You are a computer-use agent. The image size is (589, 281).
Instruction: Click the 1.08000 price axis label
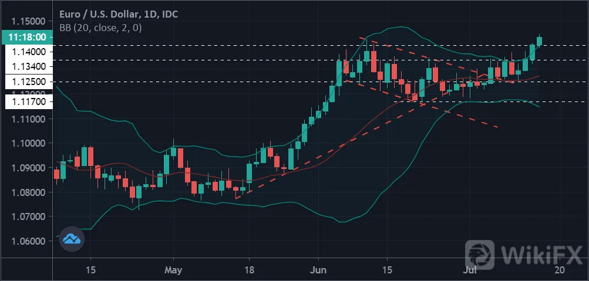pos(28,192)
